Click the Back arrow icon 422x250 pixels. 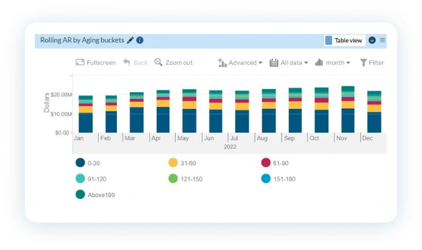(x=127, y=62)
